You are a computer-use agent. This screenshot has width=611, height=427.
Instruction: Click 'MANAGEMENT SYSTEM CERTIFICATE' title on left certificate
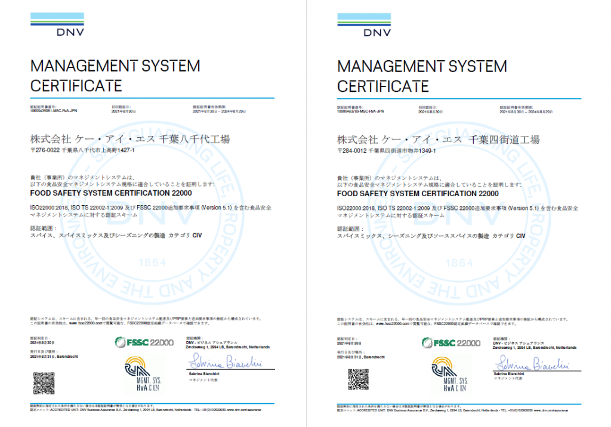coord(115,76)
